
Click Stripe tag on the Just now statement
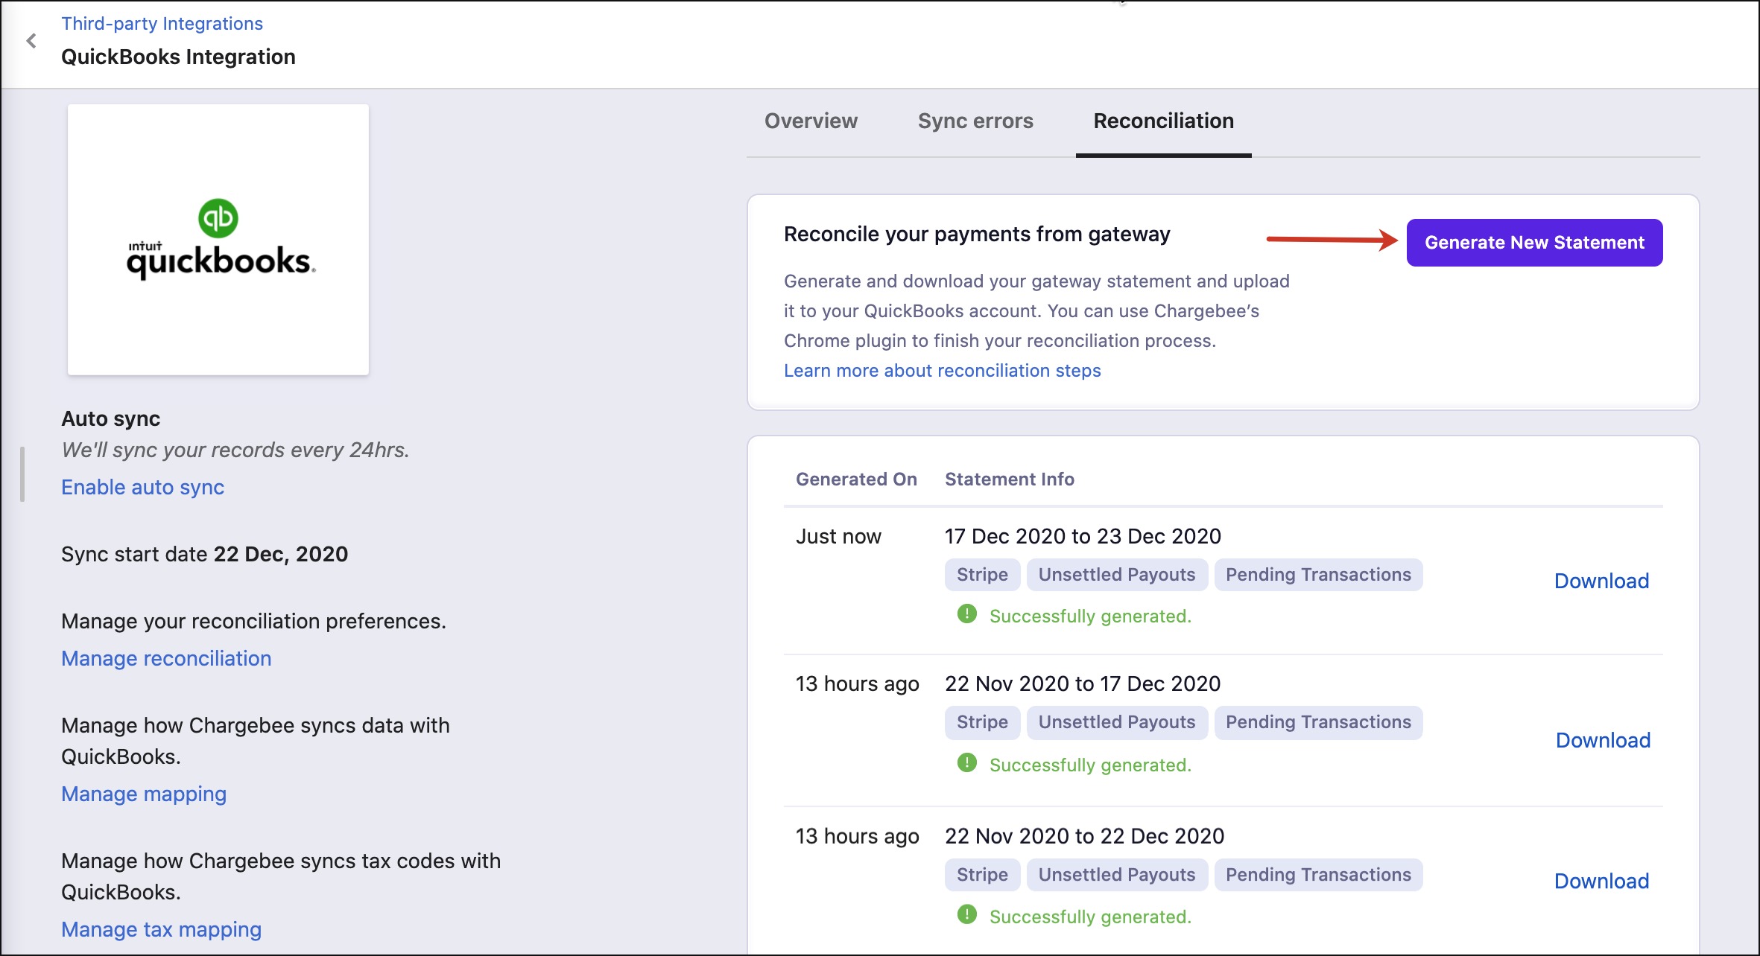982,575
